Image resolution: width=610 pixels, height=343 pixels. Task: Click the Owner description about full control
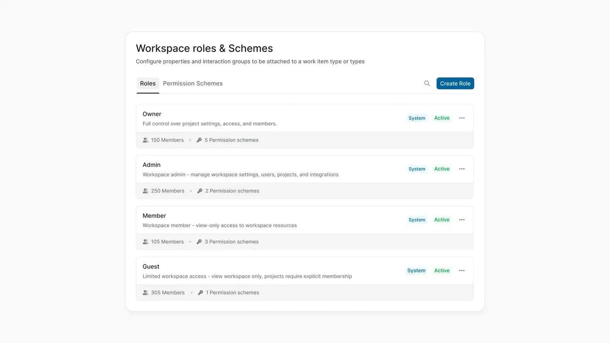(210, 124)
